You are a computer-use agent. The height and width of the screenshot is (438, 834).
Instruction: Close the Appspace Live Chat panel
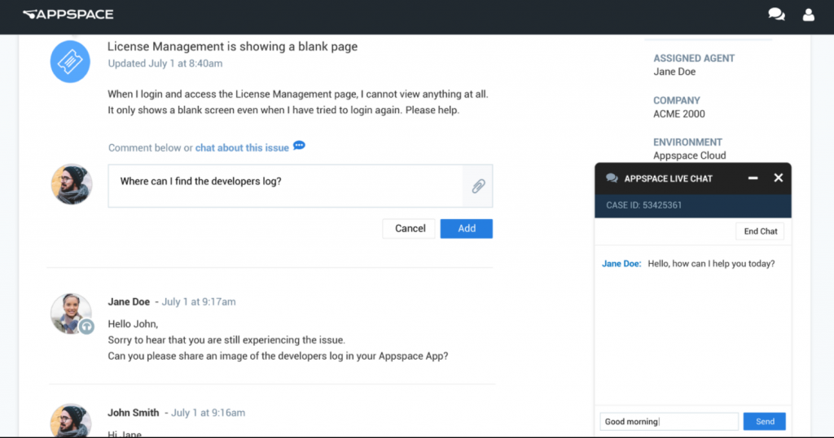(x=778, y=178)
